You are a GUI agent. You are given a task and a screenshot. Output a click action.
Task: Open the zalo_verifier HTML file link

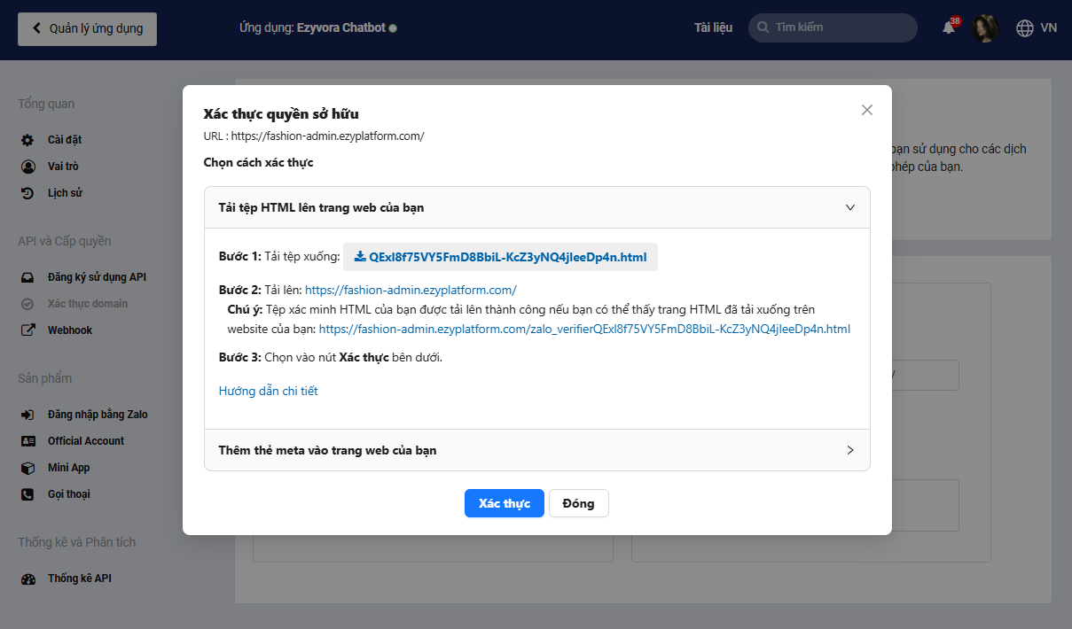[584, 329]
